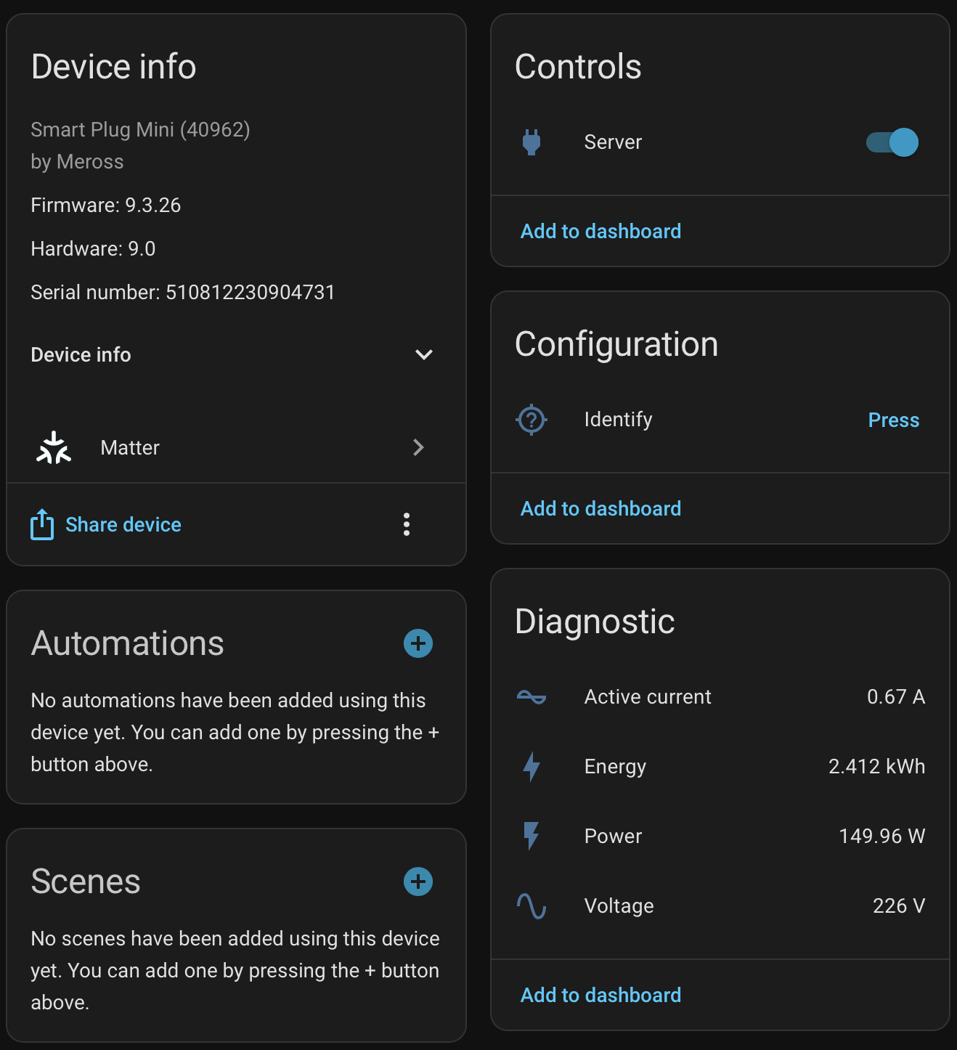The image size is (957, 1050).
Task: Add a new automation with plus icon
Action: (x=418, y=643)
